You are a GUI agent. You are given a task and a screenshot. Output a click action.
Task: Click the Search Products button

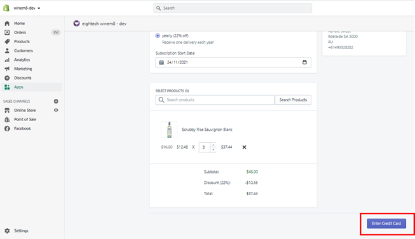pos(293,100)
